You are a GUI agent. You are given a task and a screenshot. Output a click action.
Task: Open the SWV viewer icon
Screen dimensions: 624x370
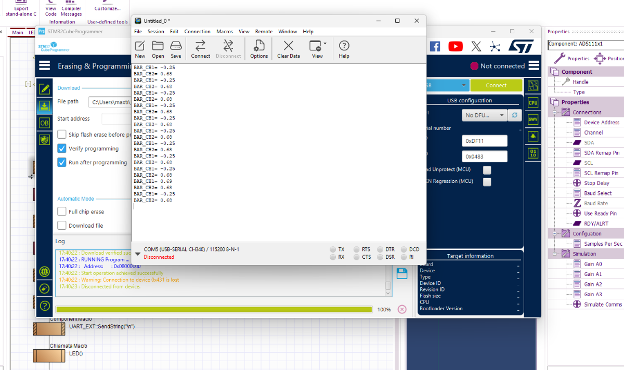(x=532, y=120)
